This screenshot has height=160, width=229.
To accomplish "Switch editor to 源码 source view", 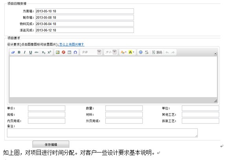I will (x=157, y=52).
